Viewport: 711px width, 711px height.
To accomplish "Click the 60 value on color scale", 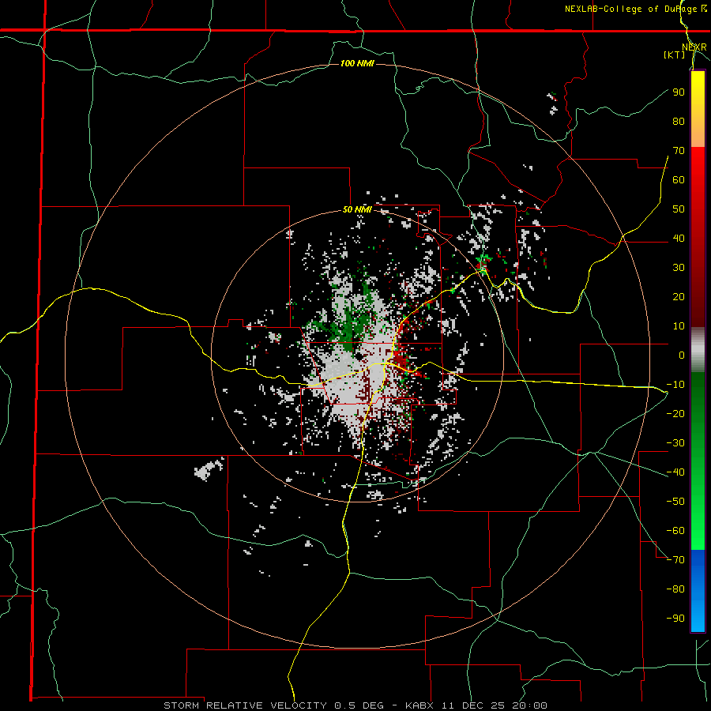I will [679, 180].
